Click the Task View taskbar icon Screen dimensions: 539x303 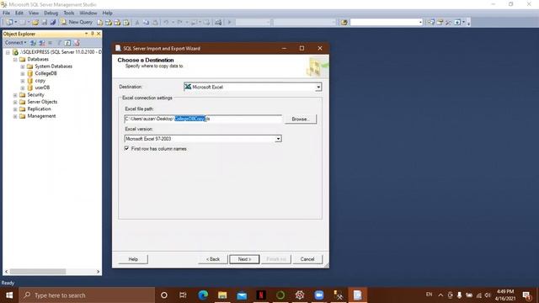pos(183,295)
